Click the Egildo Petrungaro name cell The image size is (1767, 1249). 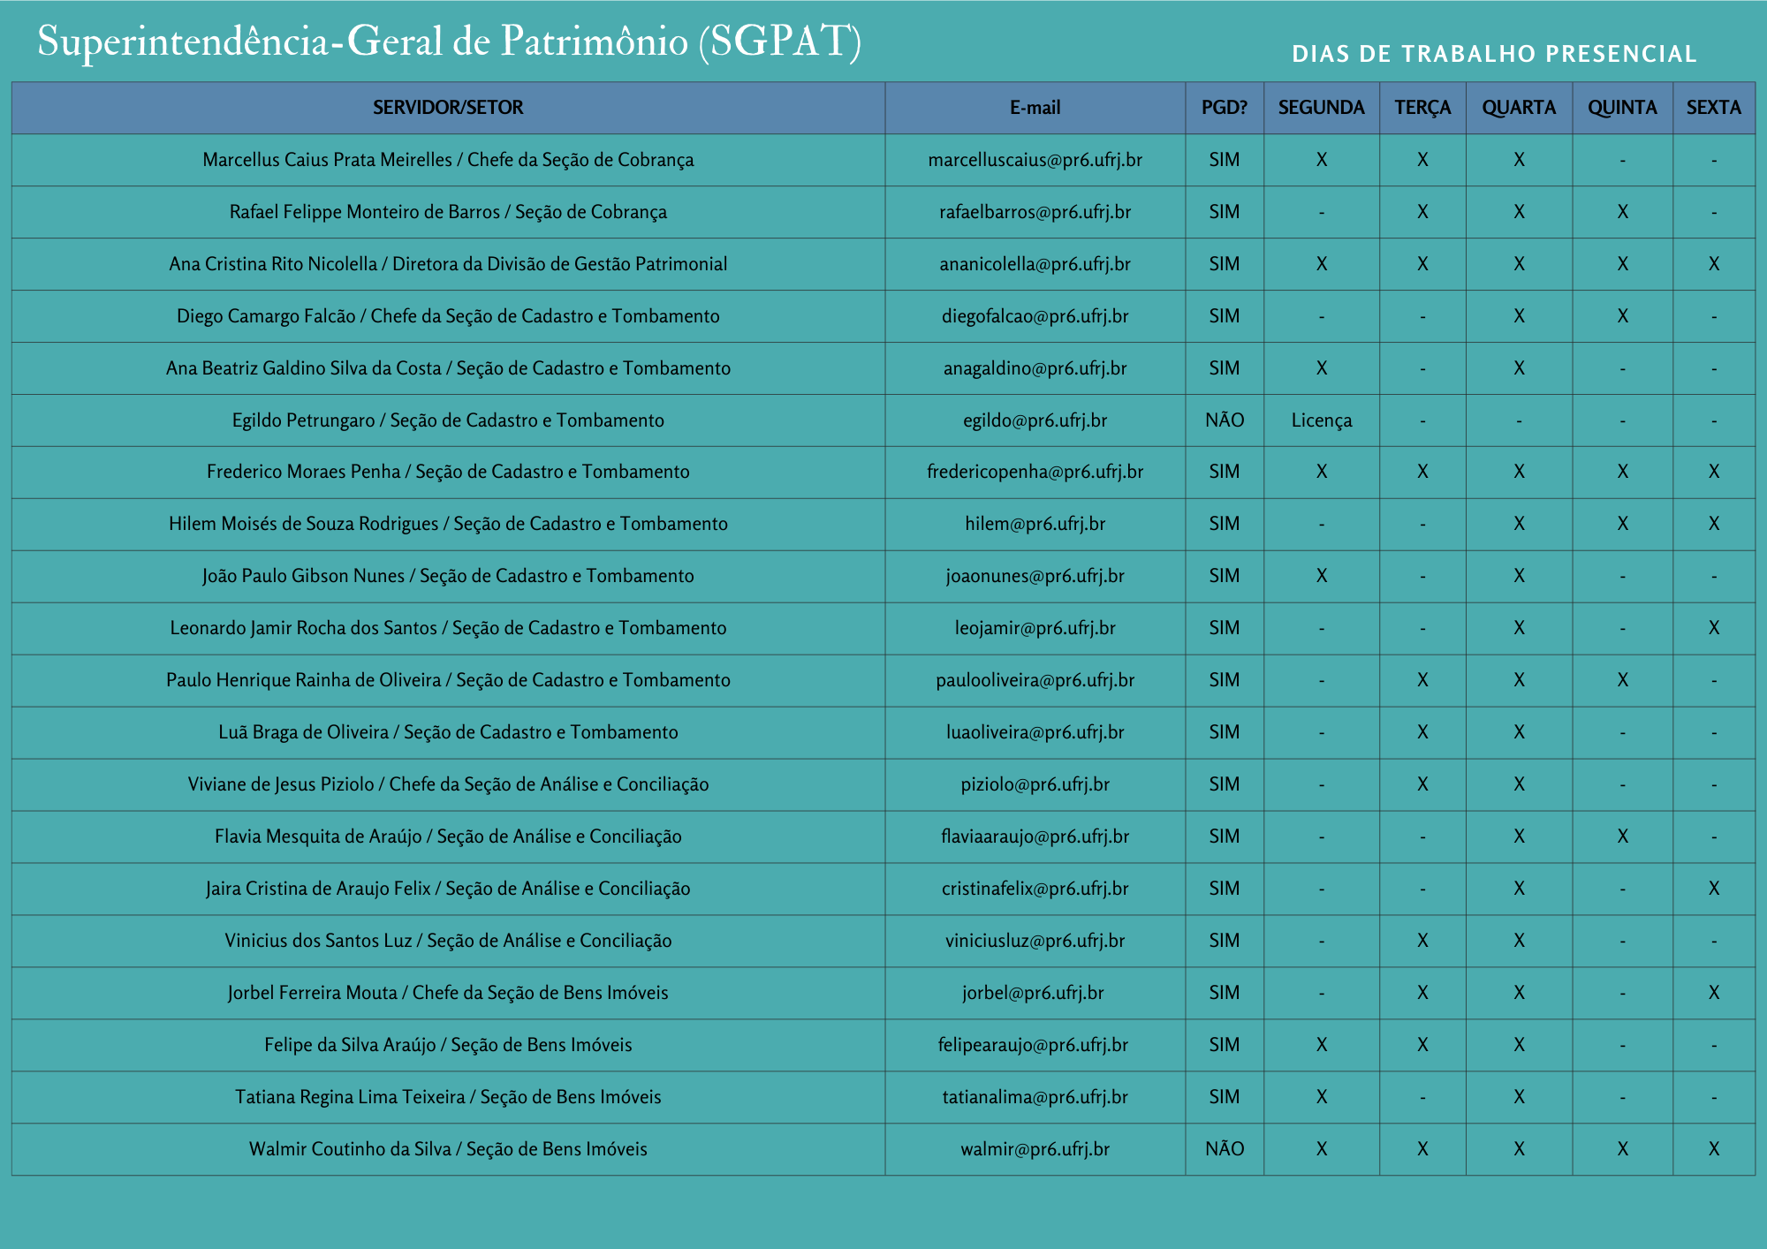(x=448, y=421)
